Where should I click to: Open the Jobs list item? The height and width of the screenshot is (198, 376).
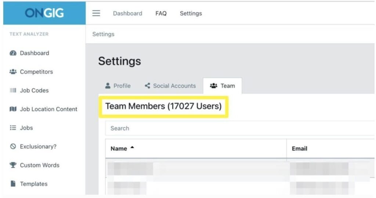(x=26, y=128)
